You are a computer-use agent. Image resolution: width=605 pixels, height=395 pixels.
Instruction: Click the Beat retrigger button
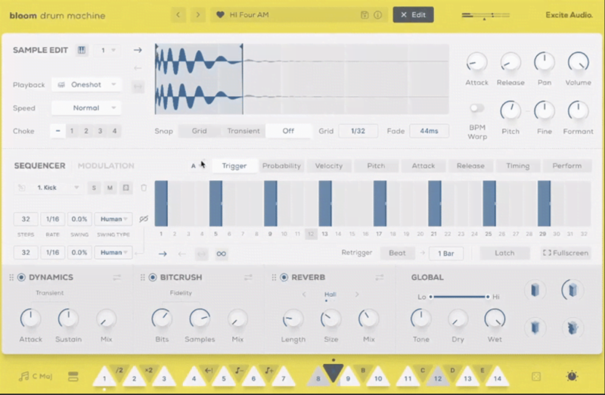397,253
